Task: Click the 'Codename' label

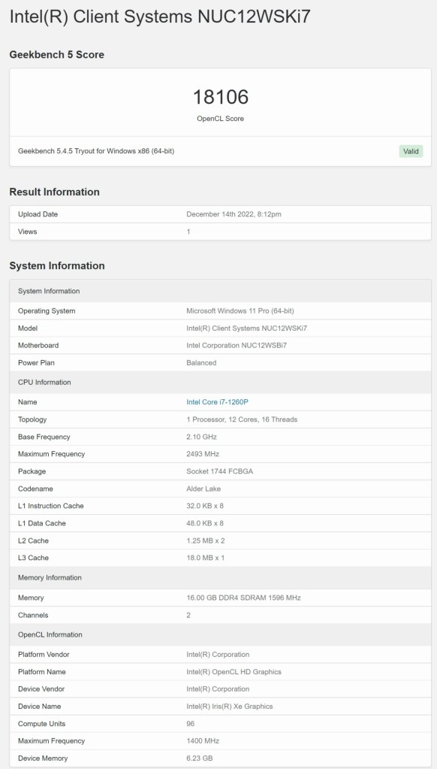Action: 35,489
